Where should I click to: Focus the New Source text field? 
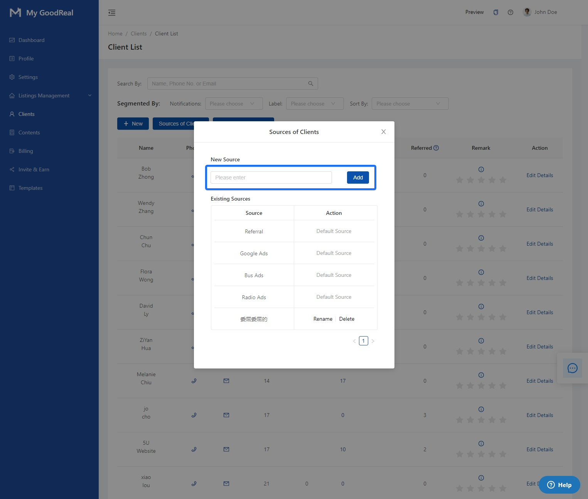click(271, 177)
